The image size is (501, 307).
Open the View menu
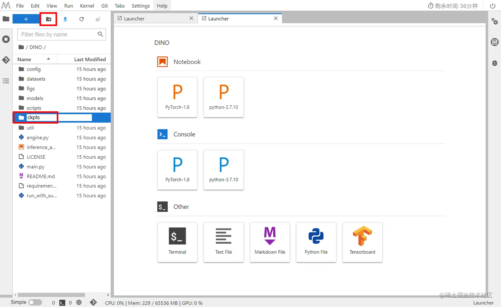click(x=52, y=6)
